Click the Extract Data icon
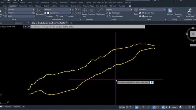 143,13
